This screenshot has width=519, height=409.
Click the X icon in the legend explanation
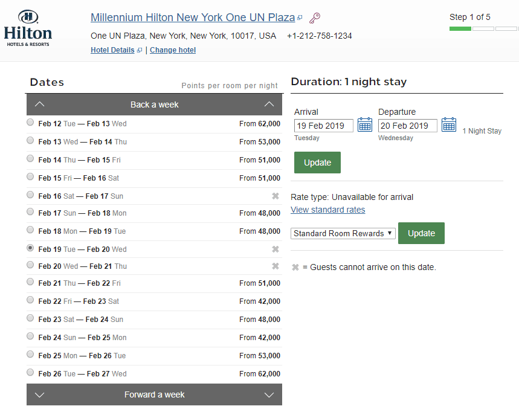[x=295, y=267]
